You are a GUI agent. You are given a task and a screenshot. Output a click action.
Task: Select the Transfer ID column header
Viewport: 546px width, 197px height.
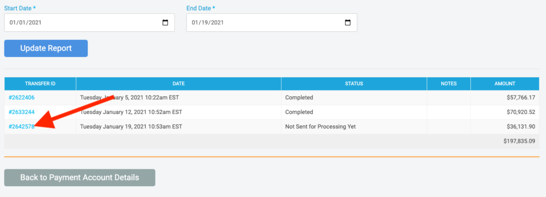tap(40, 84)
